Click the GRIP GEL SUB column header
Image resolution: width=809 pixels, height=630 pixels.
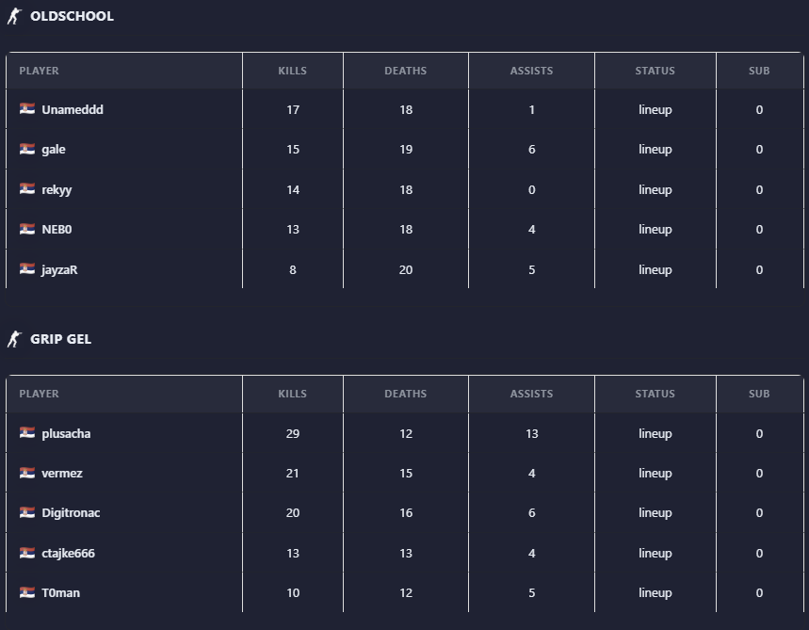pos(759,394)
